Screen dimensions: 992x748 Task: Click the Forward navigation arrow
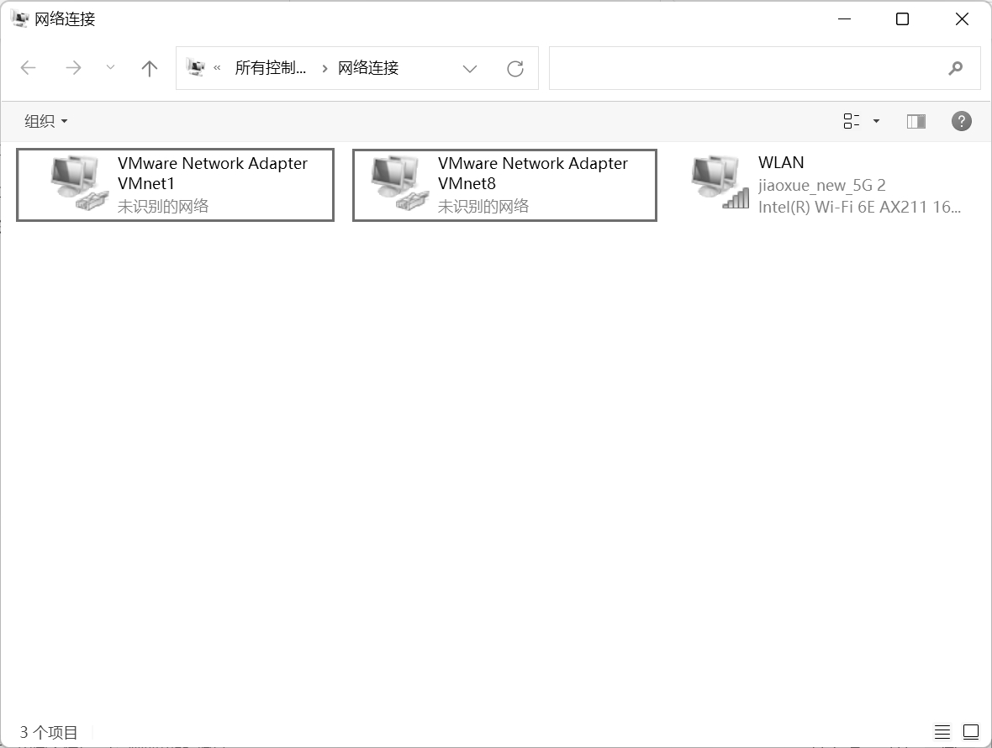[74, 68]
